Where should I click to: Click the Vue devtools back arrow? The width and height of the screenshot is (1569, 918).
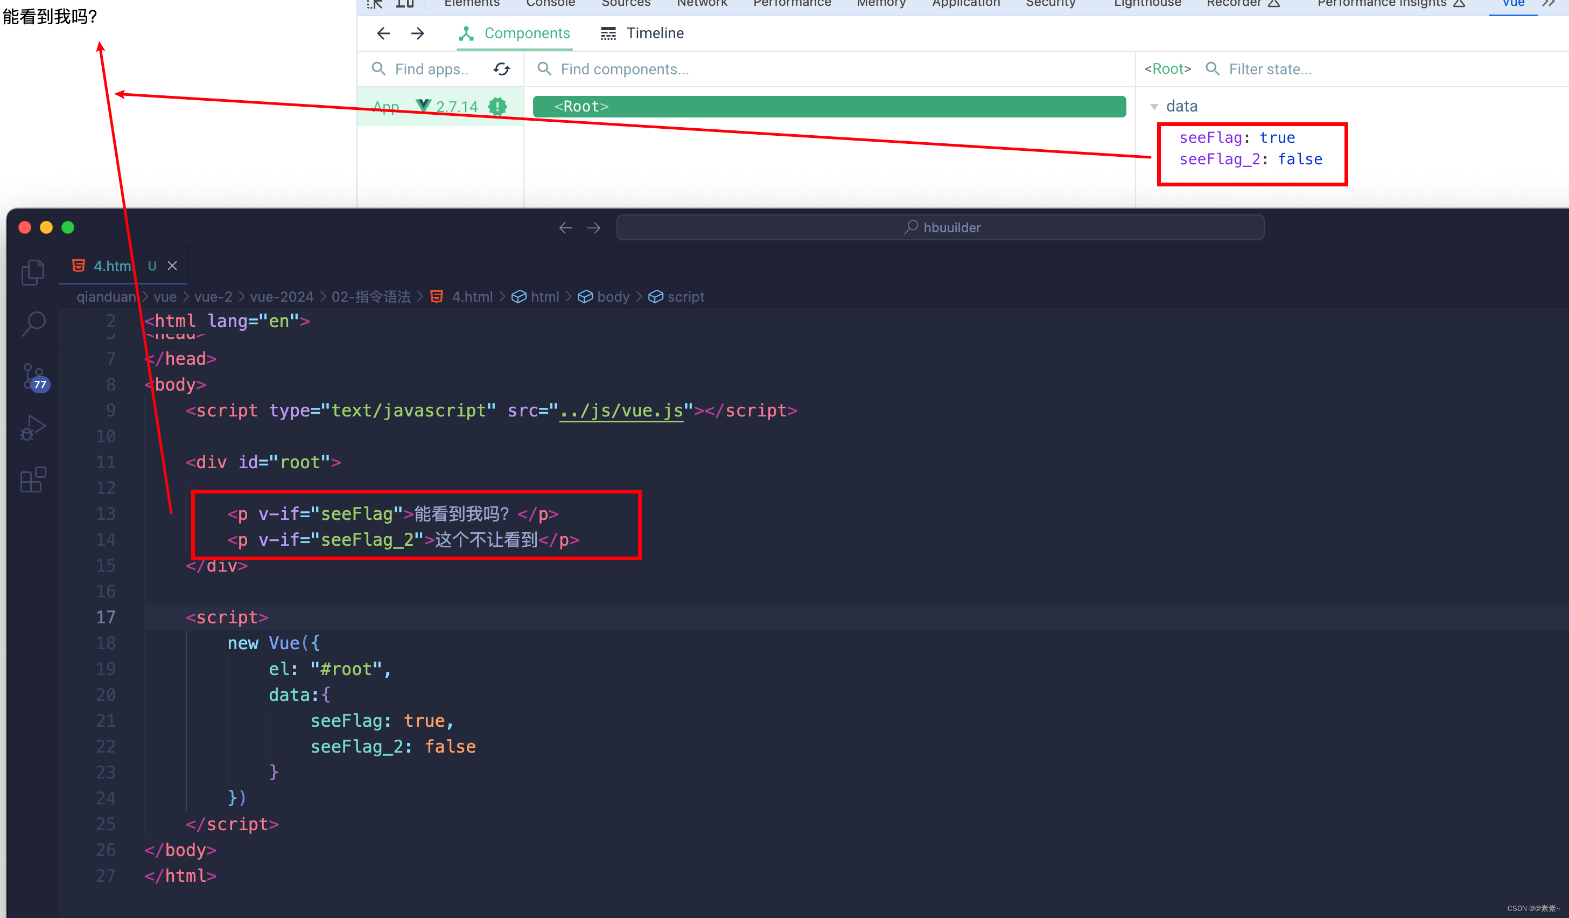[383, 33]
